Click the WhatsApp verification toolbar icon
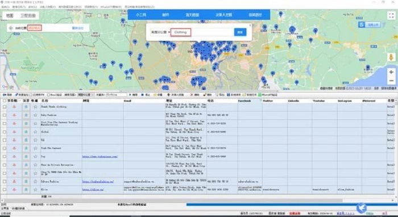The height and width of the screenshot is (217, 398). [260, 95]
